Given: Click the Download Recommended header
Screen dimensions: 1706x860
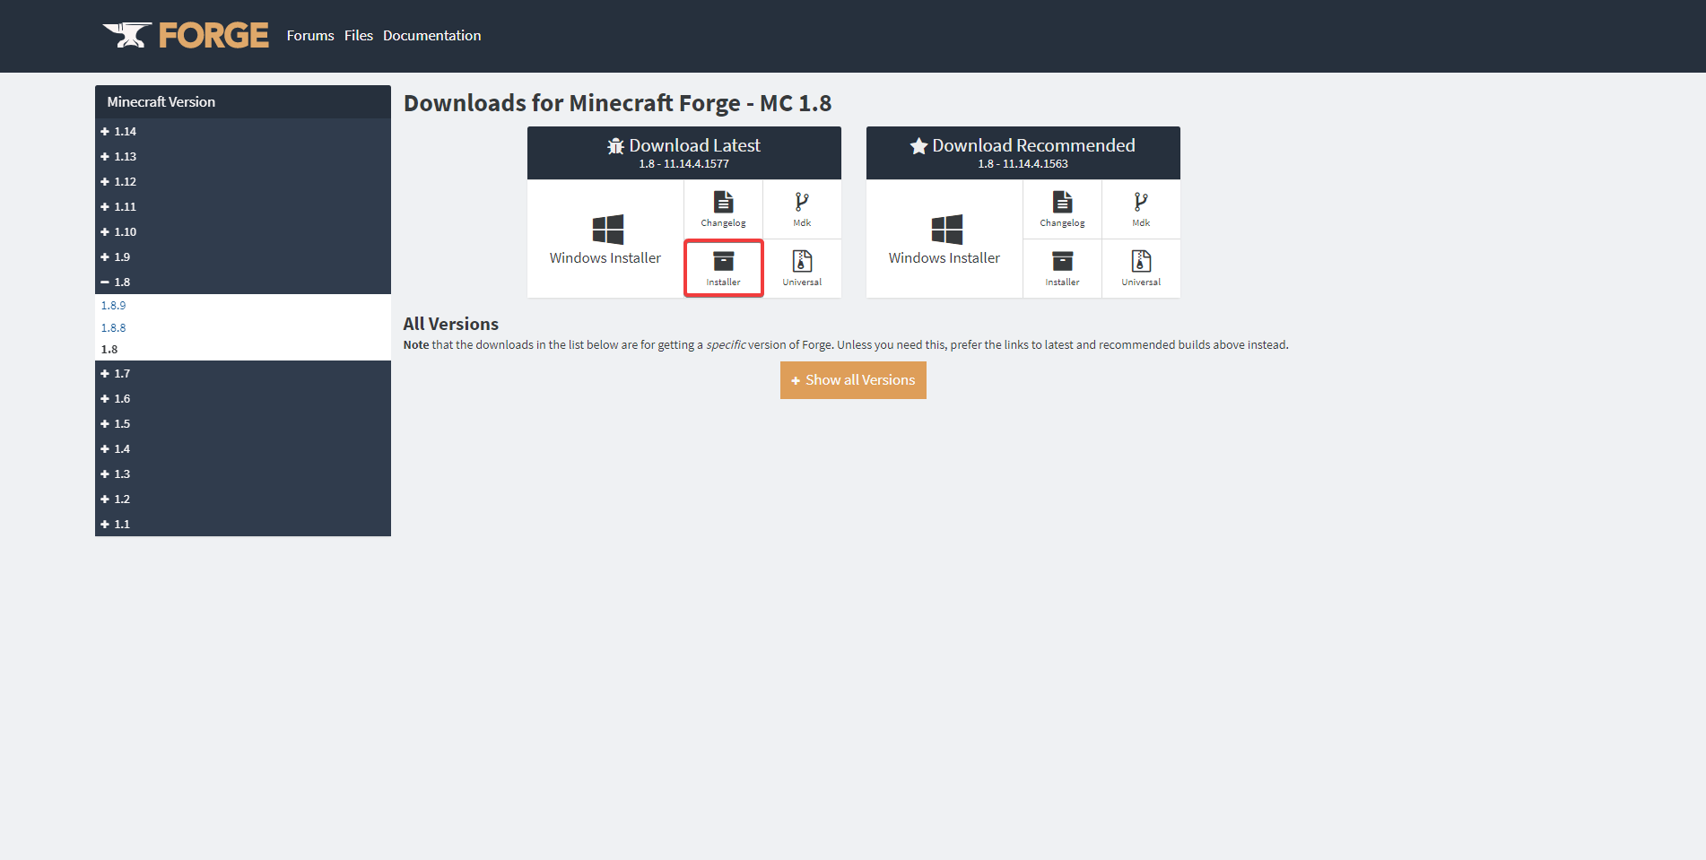Looking at the screenshot, I should tap(1023, 153).
